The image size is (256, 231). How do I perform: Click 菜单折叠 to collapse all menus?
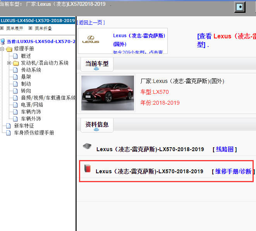click(x=43, y=28)
